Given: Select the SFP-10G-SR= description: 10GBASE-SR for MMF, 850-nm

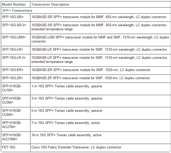Looking at the screenshot, I should [99, 17].
